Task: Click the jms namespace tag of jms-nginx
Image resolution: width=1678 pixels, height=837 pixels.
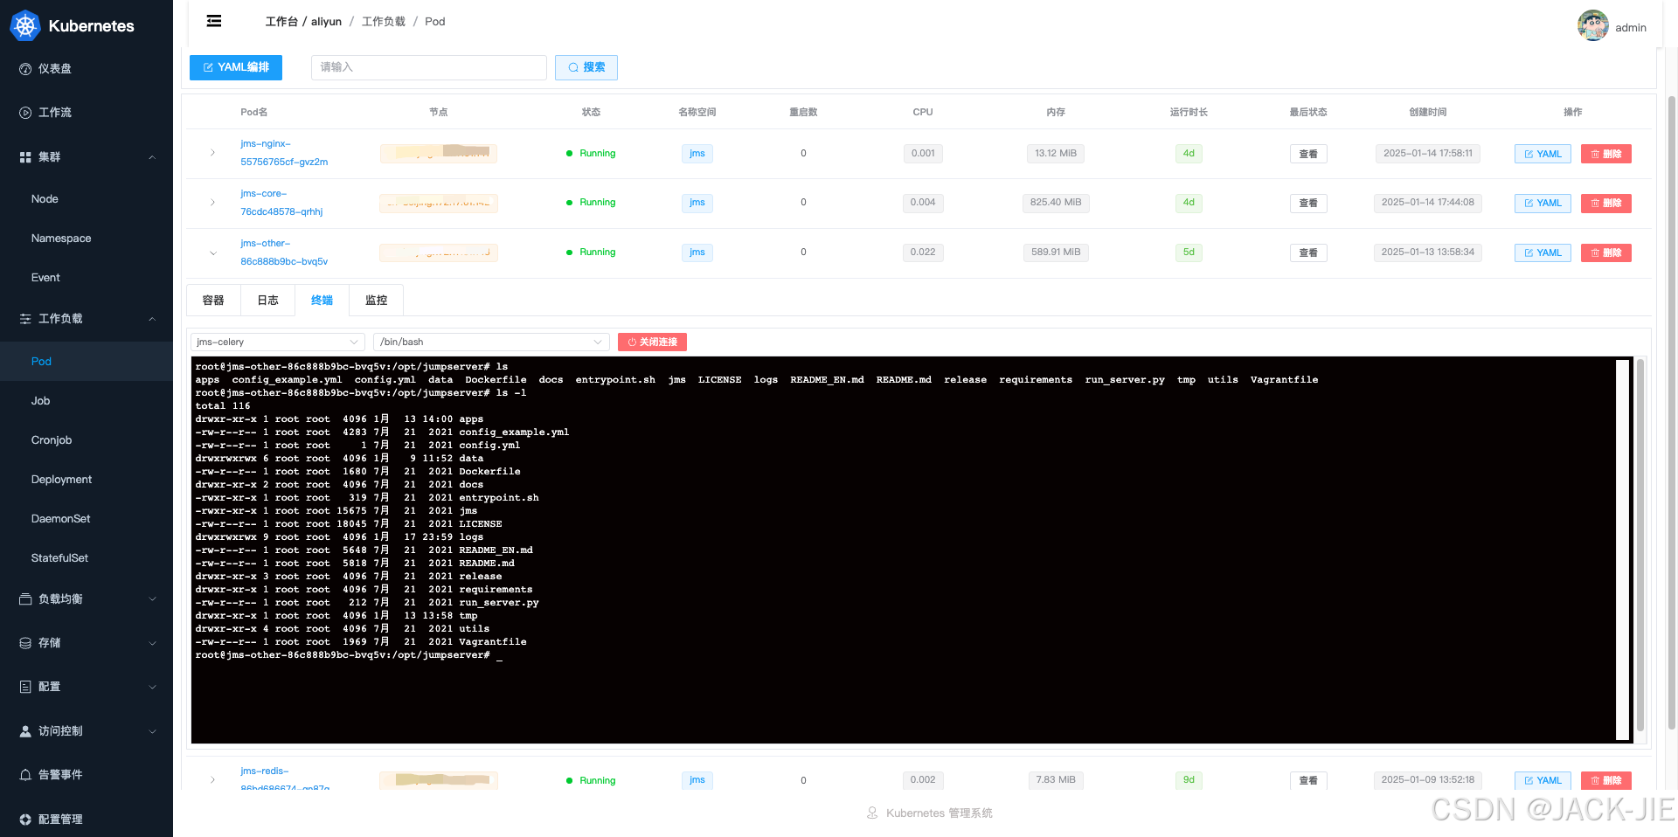Action: tap(697, 154)
